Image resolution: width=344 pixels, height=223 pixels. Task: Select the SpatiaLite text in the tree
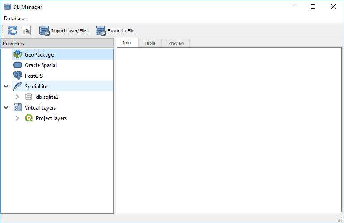click(36, 87)
